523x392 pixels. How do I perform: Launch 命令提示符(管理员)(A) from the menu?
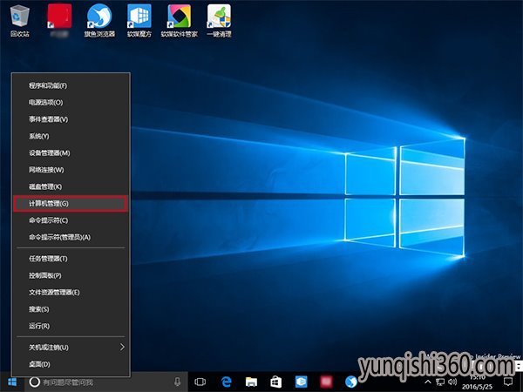tap(71, 237)
